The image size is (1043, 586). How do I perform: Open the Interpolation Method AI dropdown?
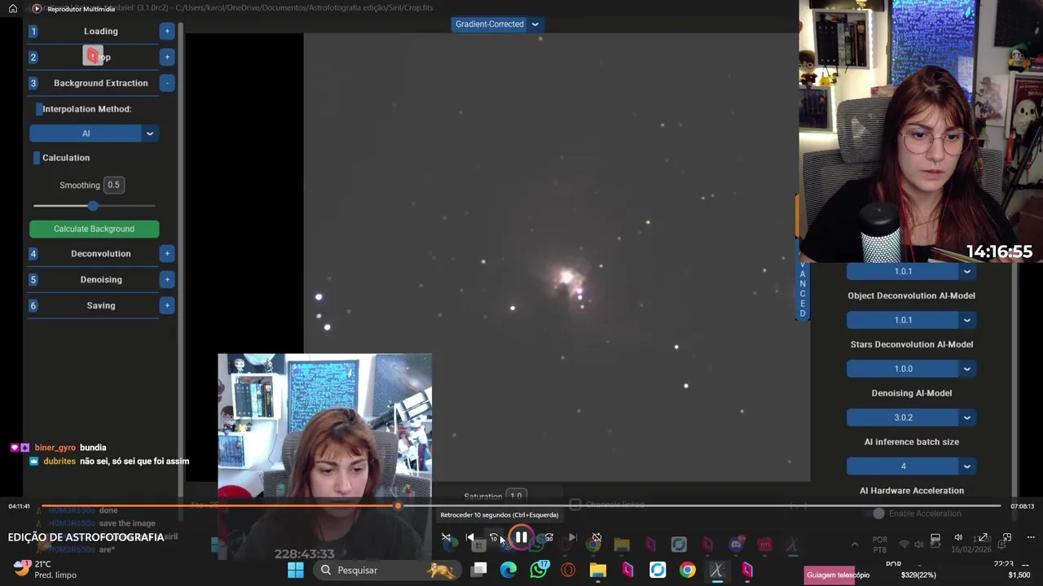pyautogui.click(x=94, y=133)
